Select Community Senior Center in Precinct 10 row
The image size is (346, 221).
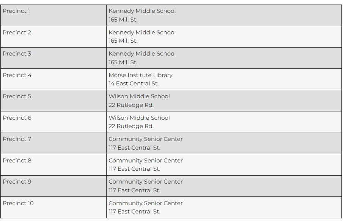tap(146, 203)
